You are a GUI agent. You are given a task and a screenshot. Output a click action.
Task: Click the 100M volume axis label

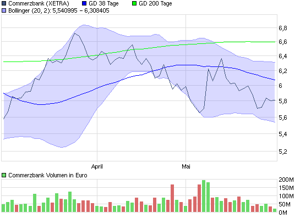(286, 196)
